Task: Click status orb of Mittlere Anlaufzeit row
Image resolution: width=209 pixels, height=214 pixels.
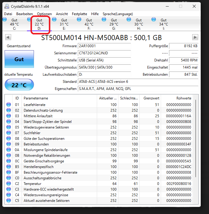Action: coord(9,116)
